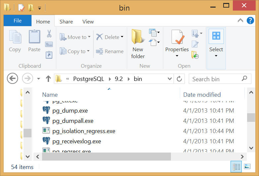Viewport: 259px width, 176px height.
Task: Click the Select grid icon
Action: (x=216, y=36)
